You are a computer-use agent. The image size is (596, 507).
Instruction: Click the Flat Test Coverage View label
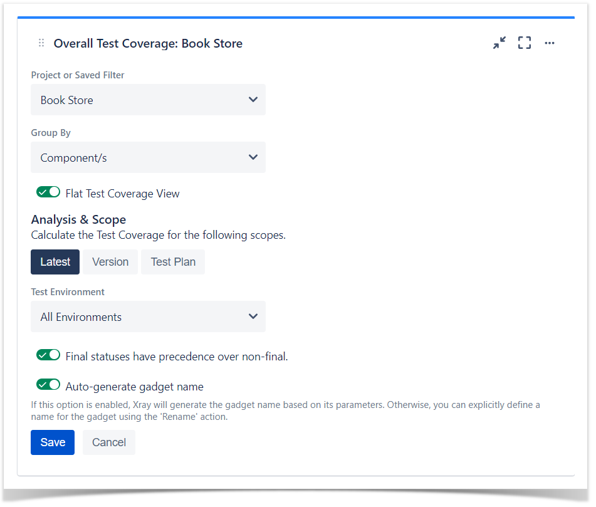(x=122, y=194)
